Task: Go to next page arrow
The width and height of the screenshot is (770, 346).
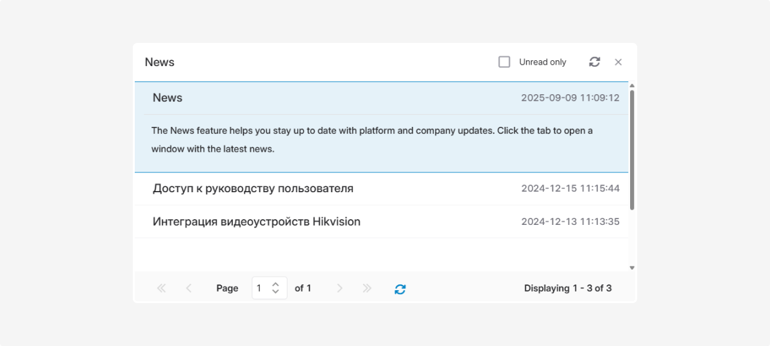Action: tap(339, 288)
